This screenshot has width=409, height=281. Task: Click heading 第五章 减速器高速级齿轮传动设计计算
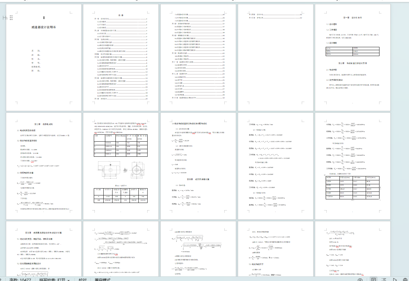[44, 233]
